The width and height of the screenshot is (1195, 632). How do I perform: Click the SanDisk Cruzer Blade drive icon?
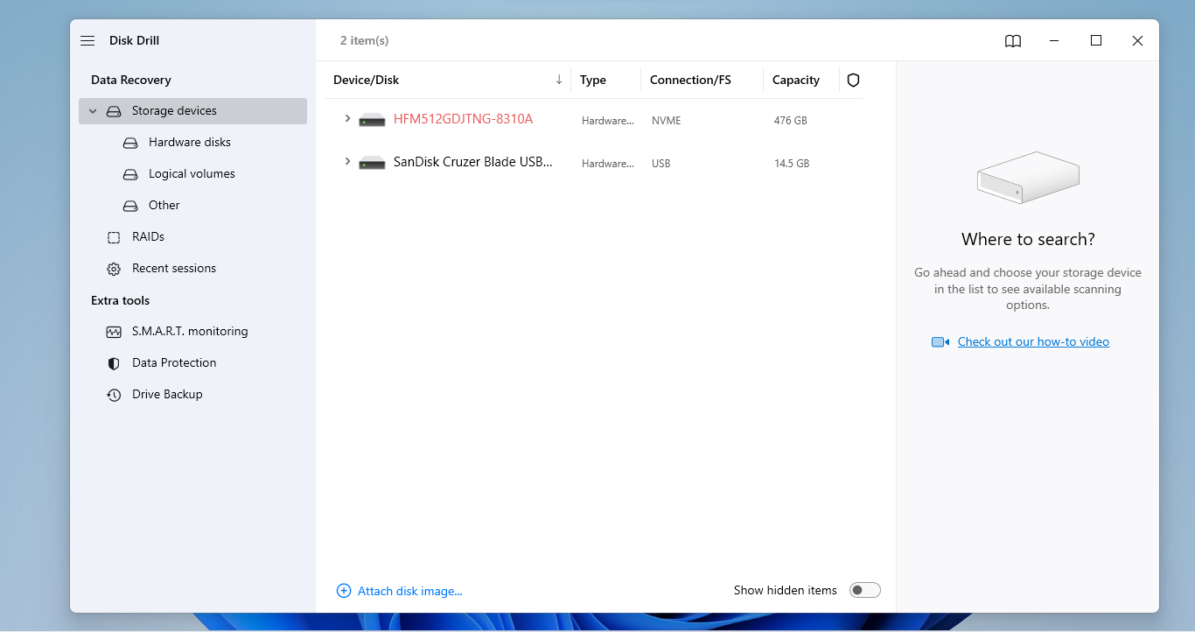point(372,163)
